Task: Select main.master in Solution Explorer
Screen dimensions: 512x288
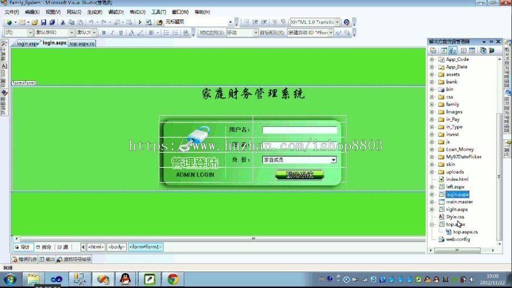Action: (459, 202)
